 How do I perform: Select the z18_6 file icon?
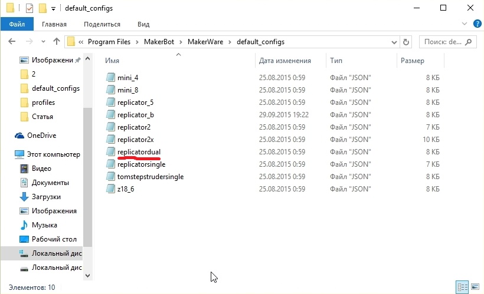[110, 189]
